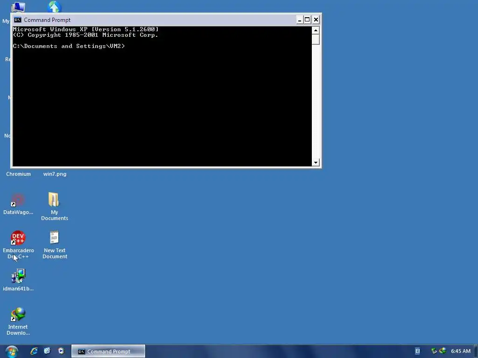478x358 pixels.
Task: Click the Command Prompt taskbar button
Action: [x=108, y=351]
